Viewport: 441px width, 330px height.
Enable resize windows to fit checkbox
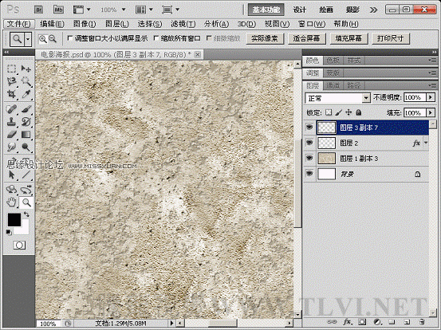pyautogui.click(x=70, y=38)
